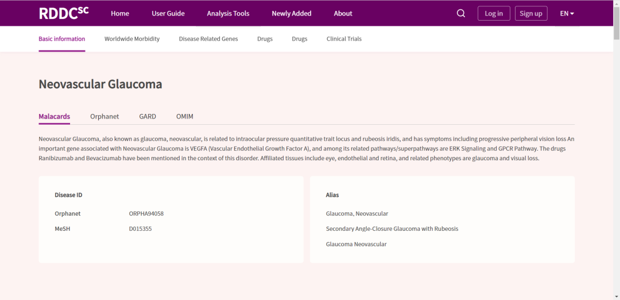Select the Malacards source tab
This screenshot has width=620, height=300.
pos(54,116)
